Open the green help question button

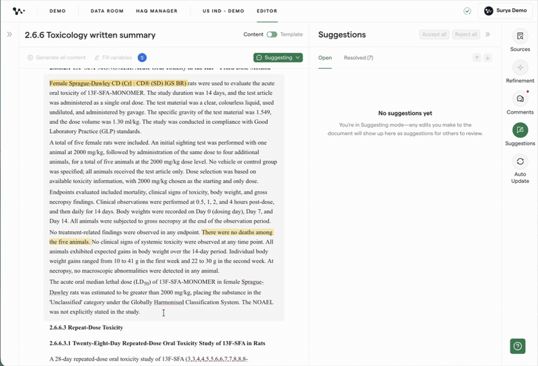[517, 346]
